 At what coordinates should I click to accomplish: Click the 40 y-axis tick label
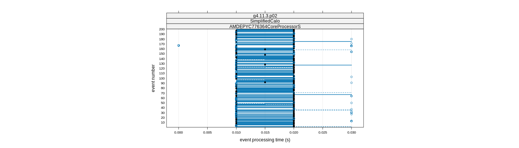(163, 108)
